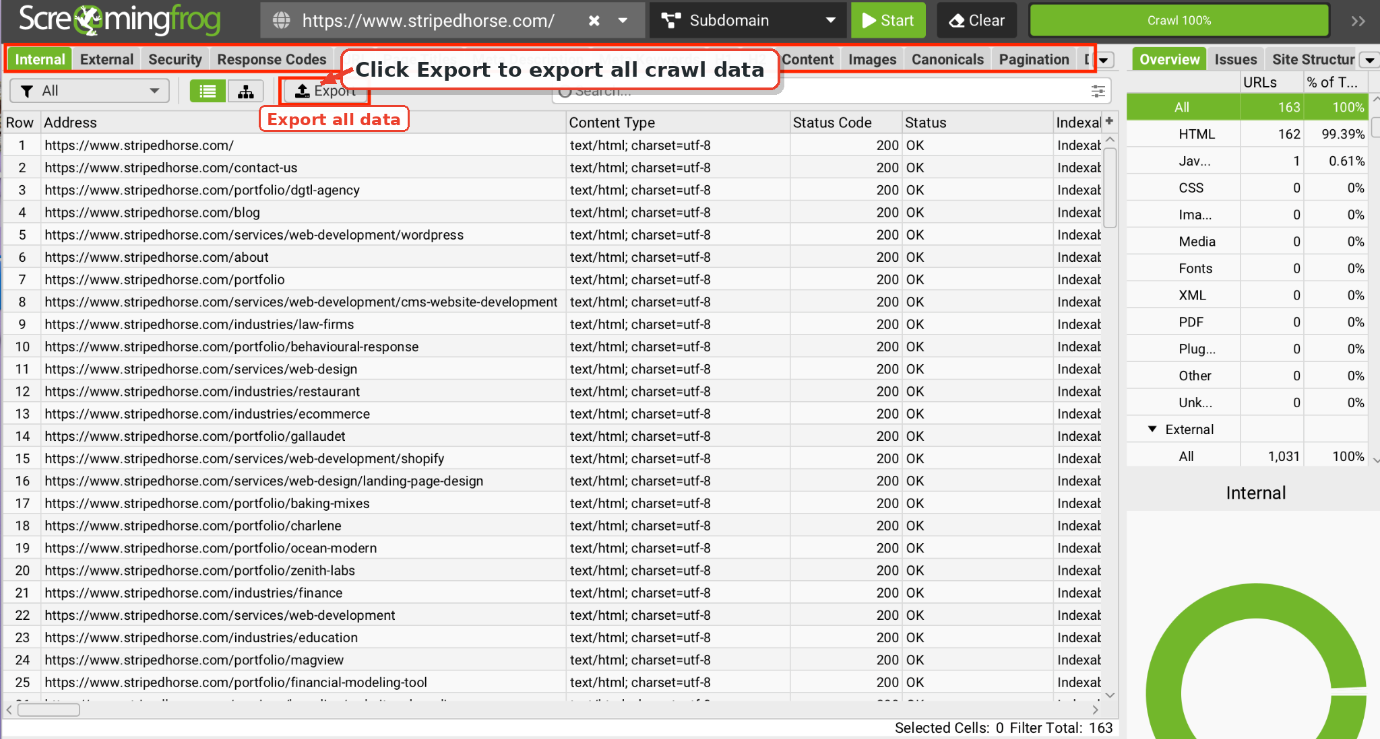
Task: Open the Site Structure tab
Action: (x=1312, y=59)
